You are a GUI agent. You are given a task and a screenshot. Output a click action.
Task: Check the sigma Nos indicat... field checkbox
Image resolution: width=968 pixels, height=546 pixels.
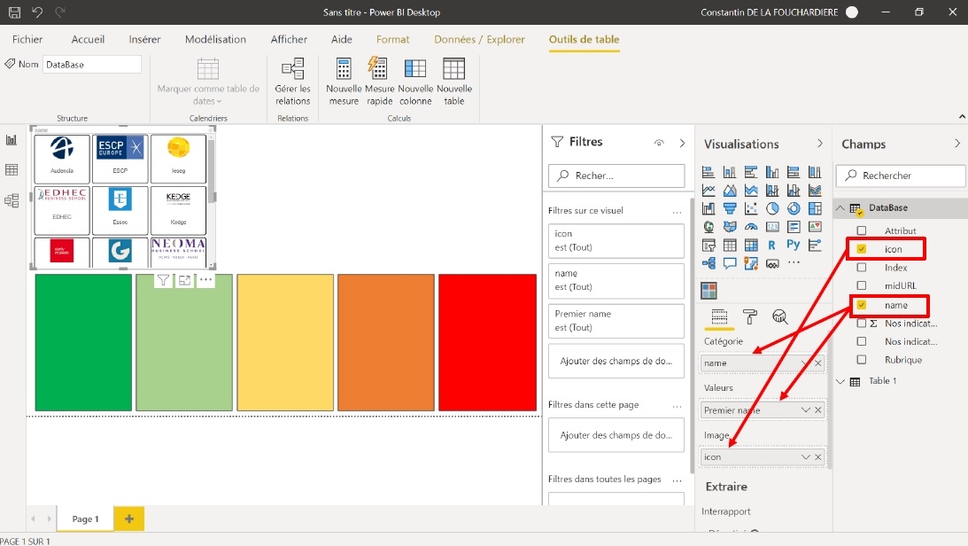861,323
